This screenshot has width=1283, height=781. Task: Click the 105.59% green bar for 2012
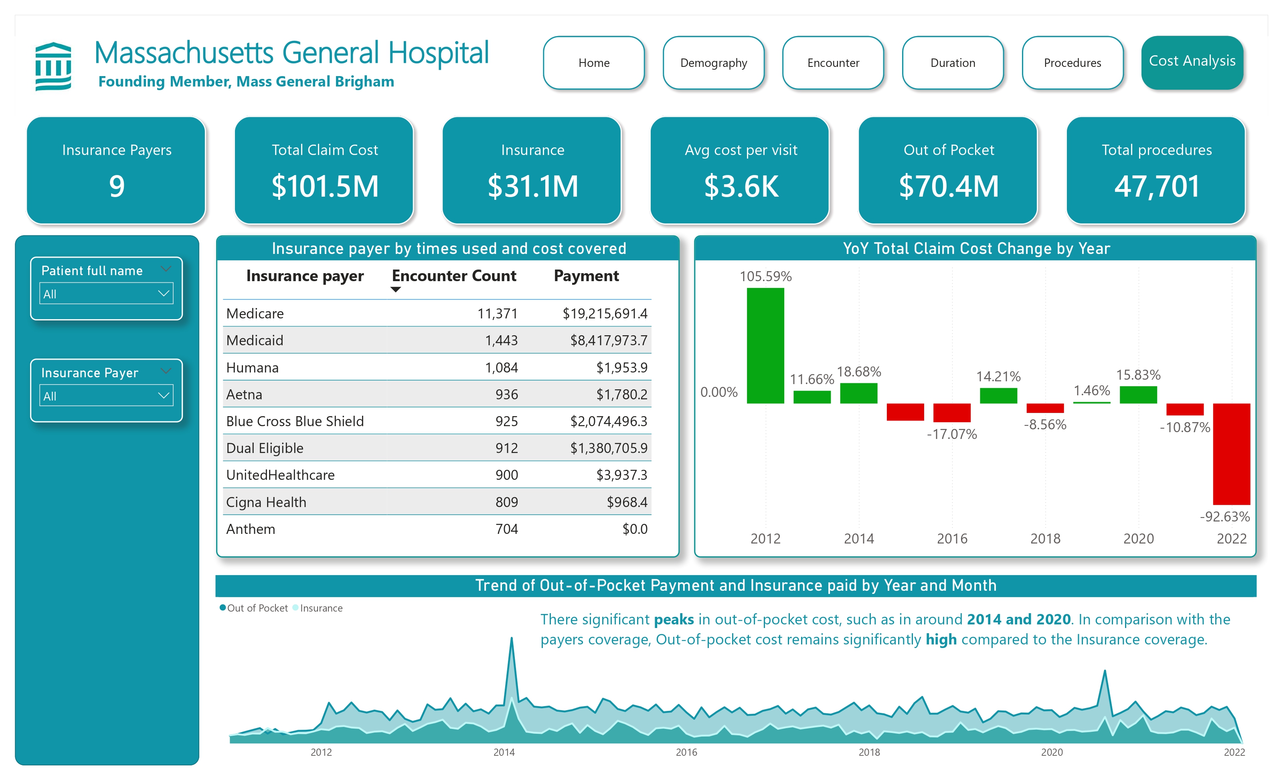[x=765, y=346]
